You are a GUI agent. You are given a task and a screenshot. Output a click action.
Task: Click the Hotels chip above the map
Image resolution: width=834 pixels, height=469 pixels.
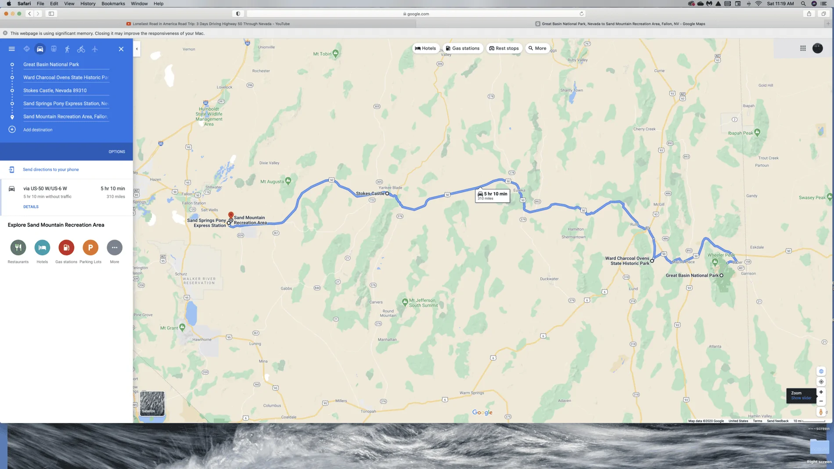pyautogui.click(x=425, y=48)
